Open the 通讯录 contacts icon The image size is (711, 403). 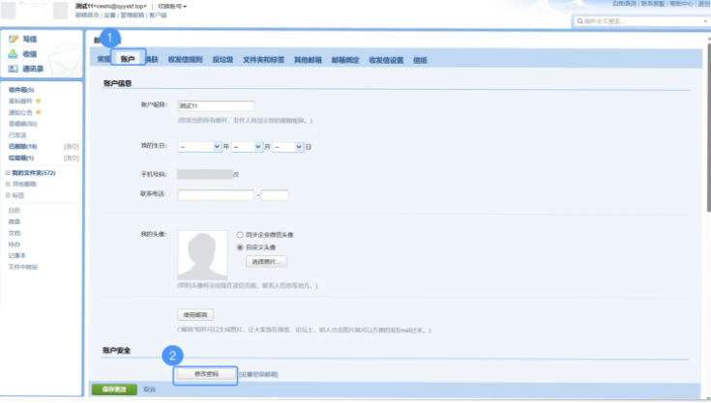14,69
